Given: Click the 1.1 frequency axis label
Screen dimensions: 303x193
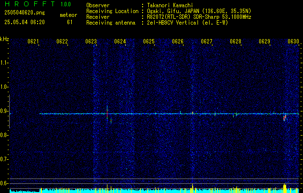Looking at the screenshot, I should [x=4, y=63].
